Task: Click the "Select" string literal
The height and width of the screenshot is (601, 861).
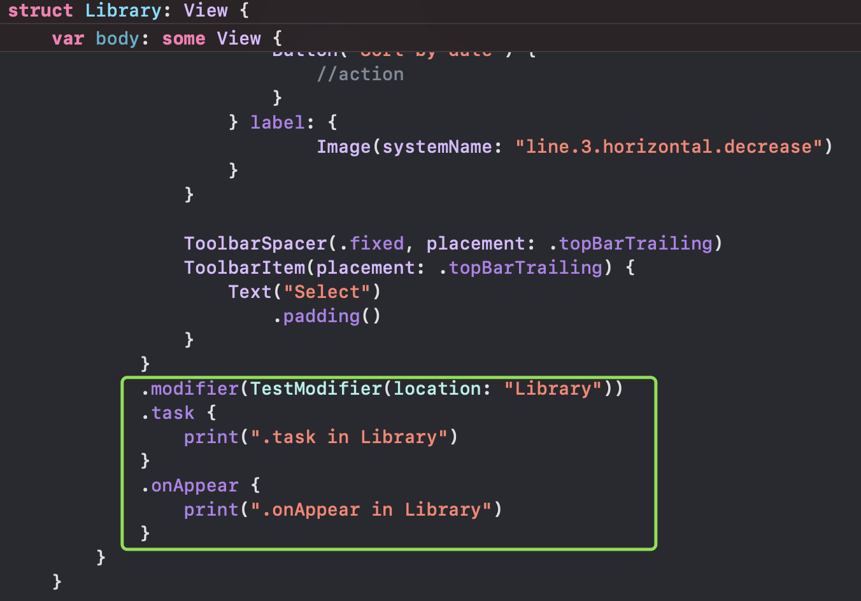Action: click(327, 292)
